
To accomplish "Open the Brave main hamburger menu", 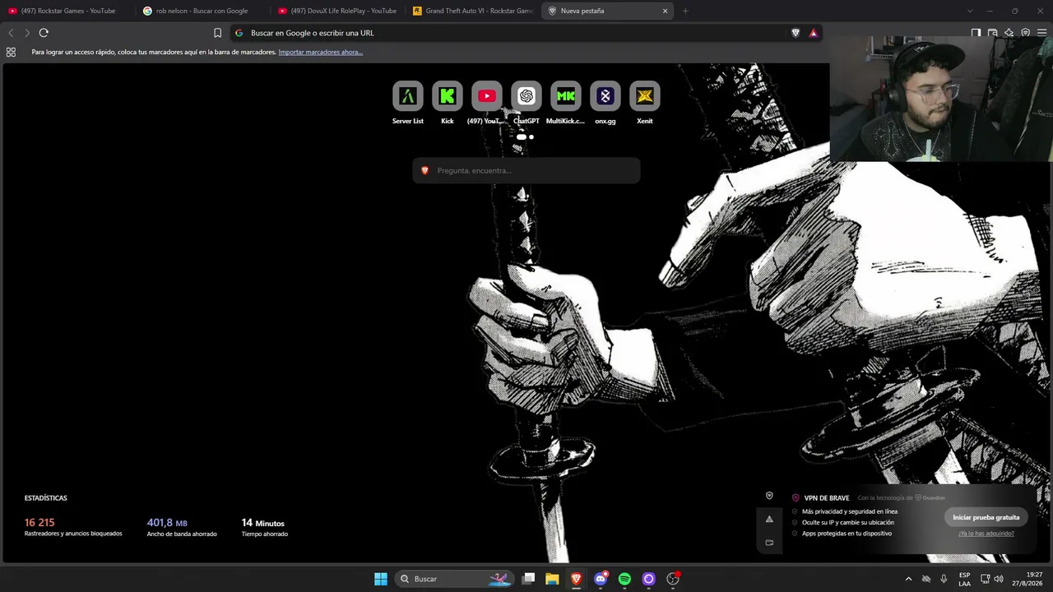I will (x=1042, y=33).
